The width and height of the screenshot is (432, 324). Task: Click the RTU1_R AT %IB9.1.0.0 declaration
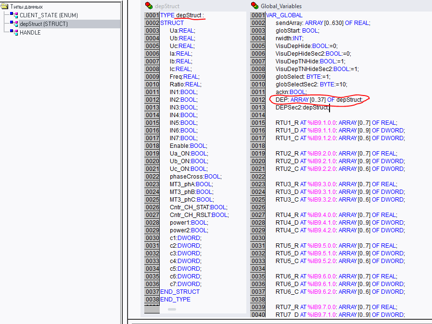(x=336, y=123)
